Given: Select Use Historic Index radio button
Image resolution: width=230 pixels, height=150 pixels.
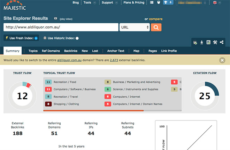Looking at the screenshot, I should [x=77, y=38].
